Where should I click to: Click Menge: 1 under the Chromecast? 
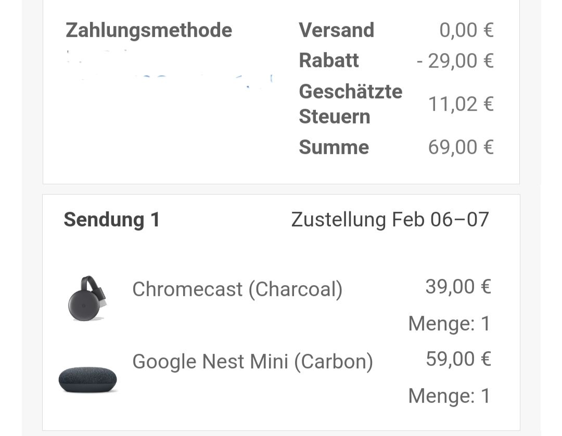(x=450, y=324)
